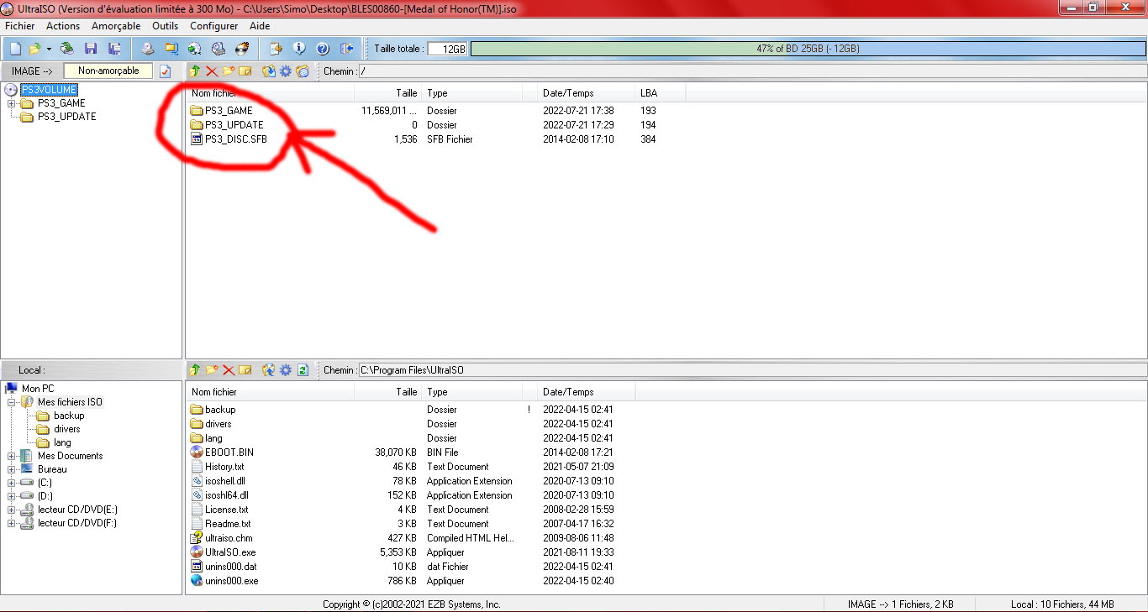Click the blue circled Info icon

point(298,49)
